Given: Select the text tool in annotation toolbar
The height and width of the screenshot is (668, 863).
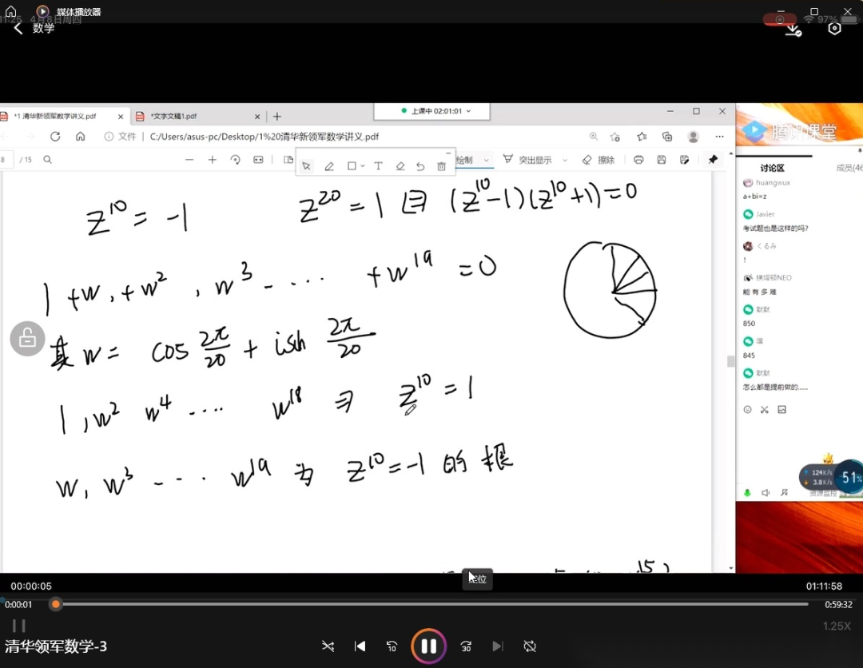Looking at the screenshot, I should click(378, 166).
